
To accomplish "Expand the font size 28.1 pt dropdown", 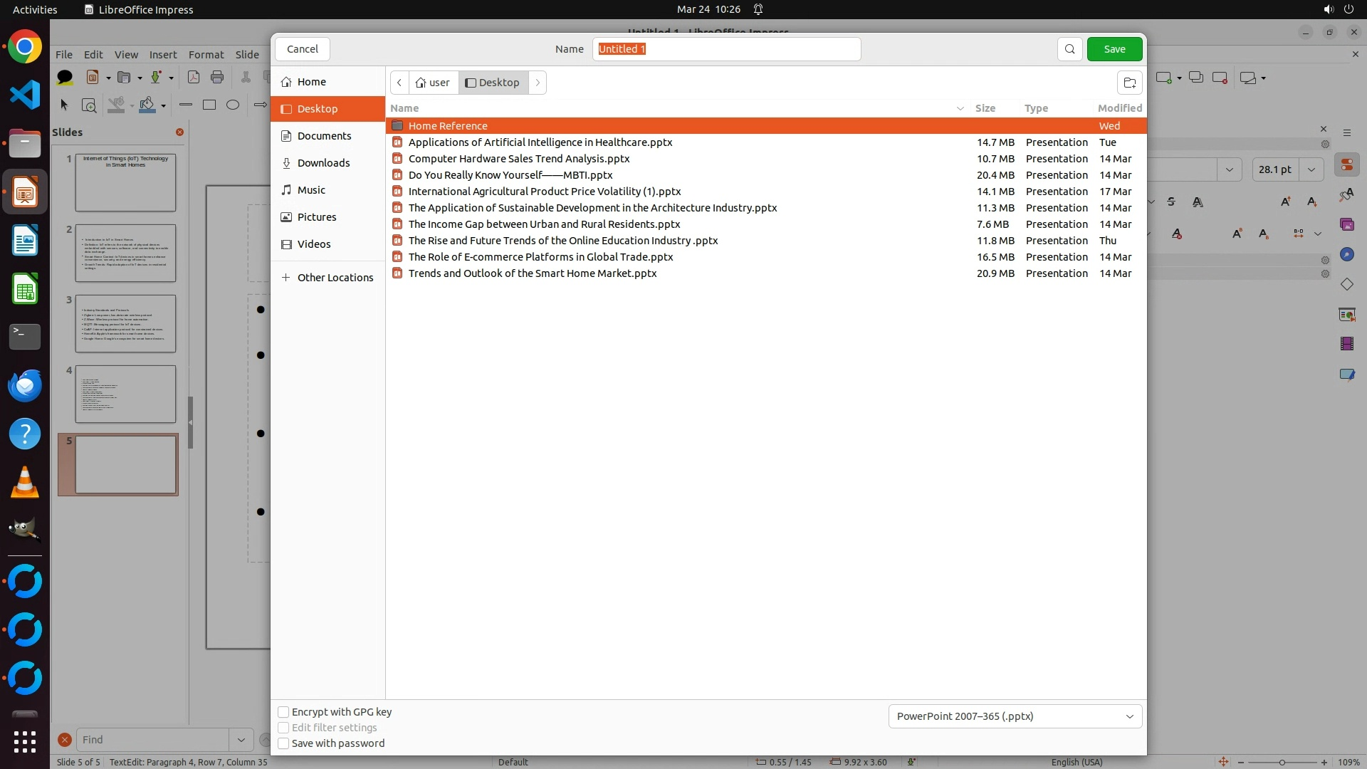I will (x=1311, y=169).
